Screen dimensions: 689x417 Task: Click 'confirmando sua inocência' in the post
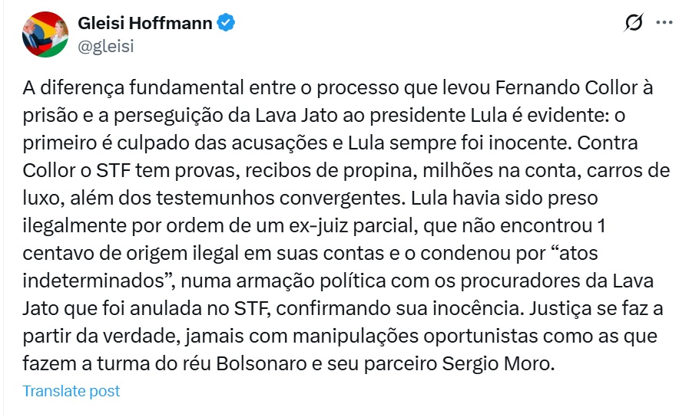click(400, 308)
